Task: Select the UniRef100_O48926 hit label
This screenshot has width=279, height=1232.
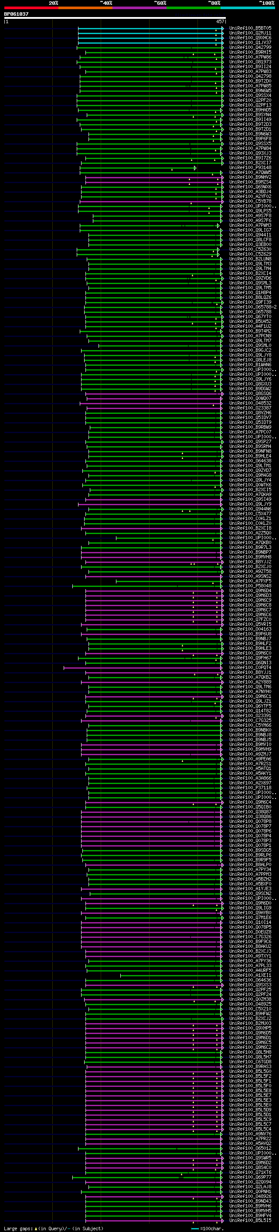Action: tap(250, 1196)
